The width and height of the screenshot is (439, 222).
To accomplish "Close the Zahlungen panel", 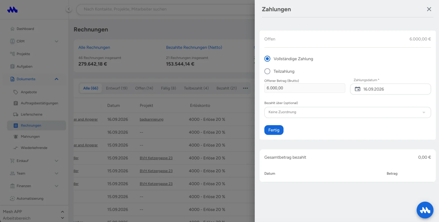I will click(x=429, y=9).
